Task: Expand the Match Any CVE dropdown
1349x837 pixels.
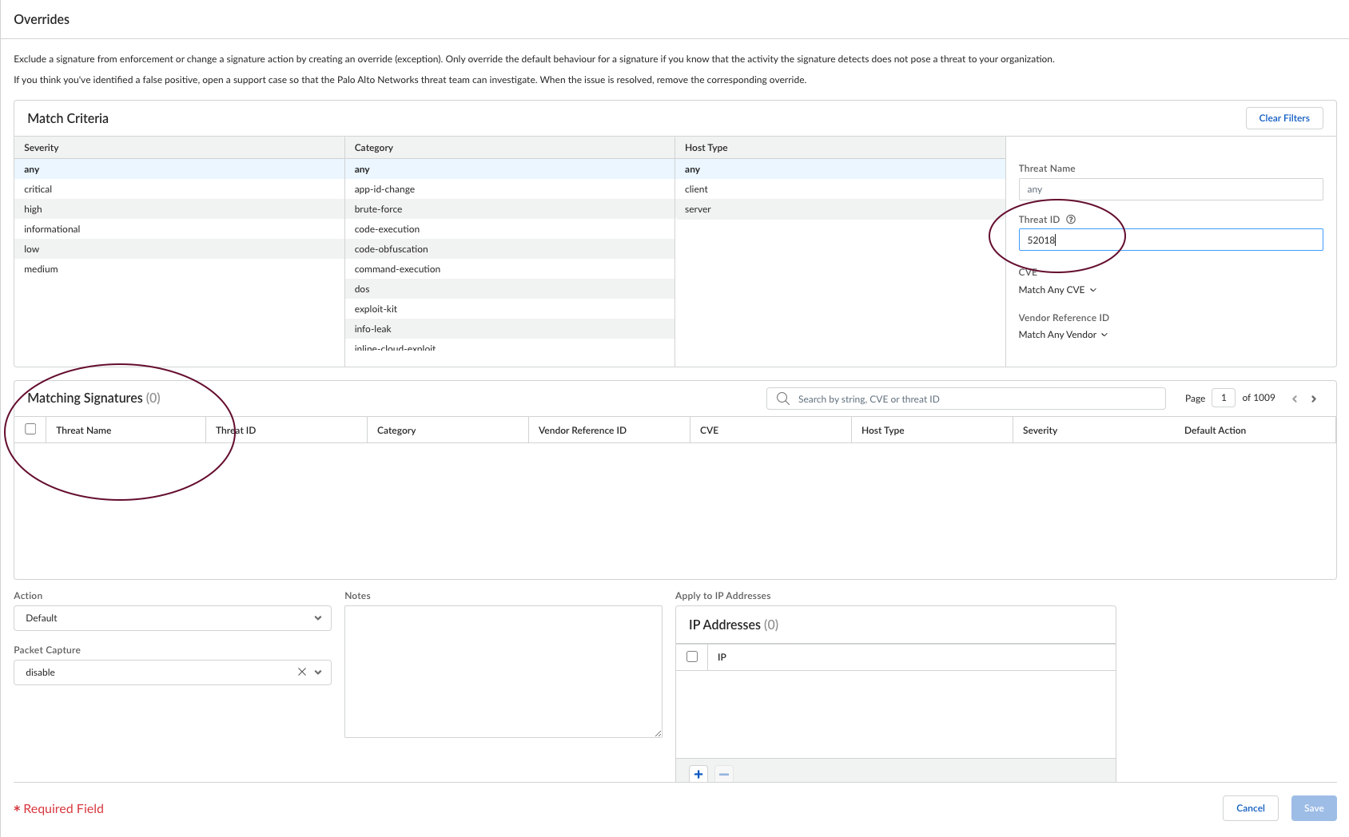Action: coord(1057,290)
